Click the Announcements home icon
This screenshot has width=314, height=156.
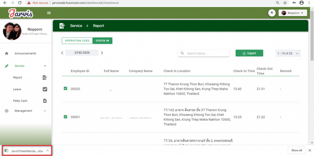pos(7,54)
